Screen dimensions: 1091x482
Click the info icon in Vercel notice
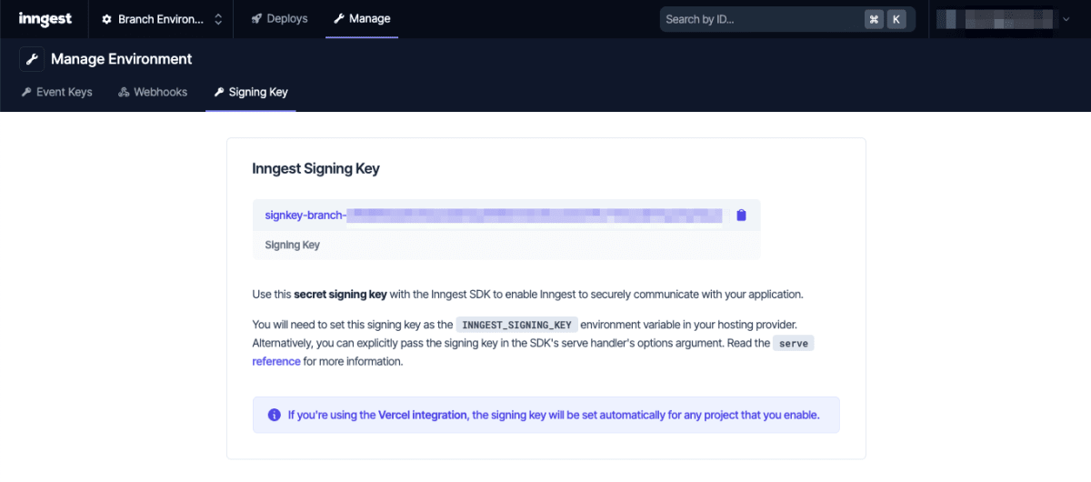click(x=274, y=415)
